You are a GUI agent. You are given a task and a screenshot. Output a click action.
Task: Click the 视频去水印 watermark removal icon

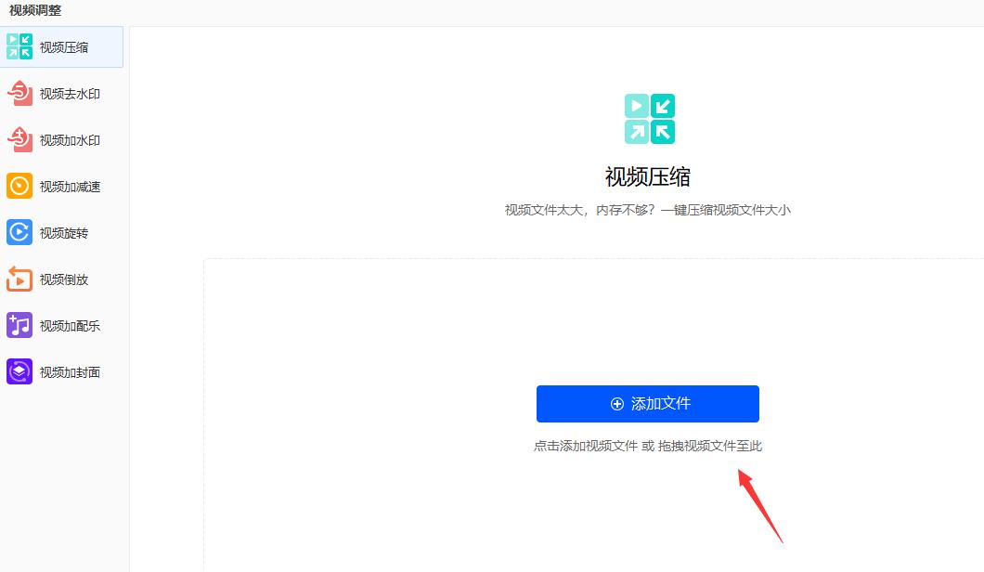19,93
